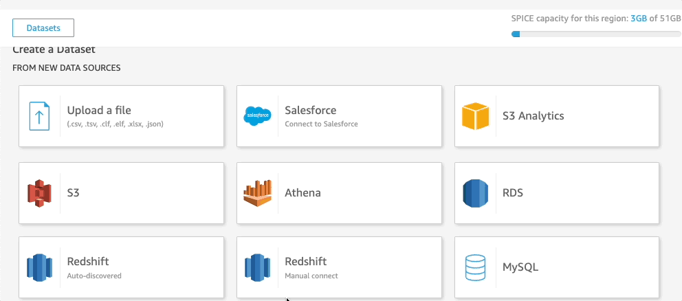Choose the Athena card label

tap(302, 192)
